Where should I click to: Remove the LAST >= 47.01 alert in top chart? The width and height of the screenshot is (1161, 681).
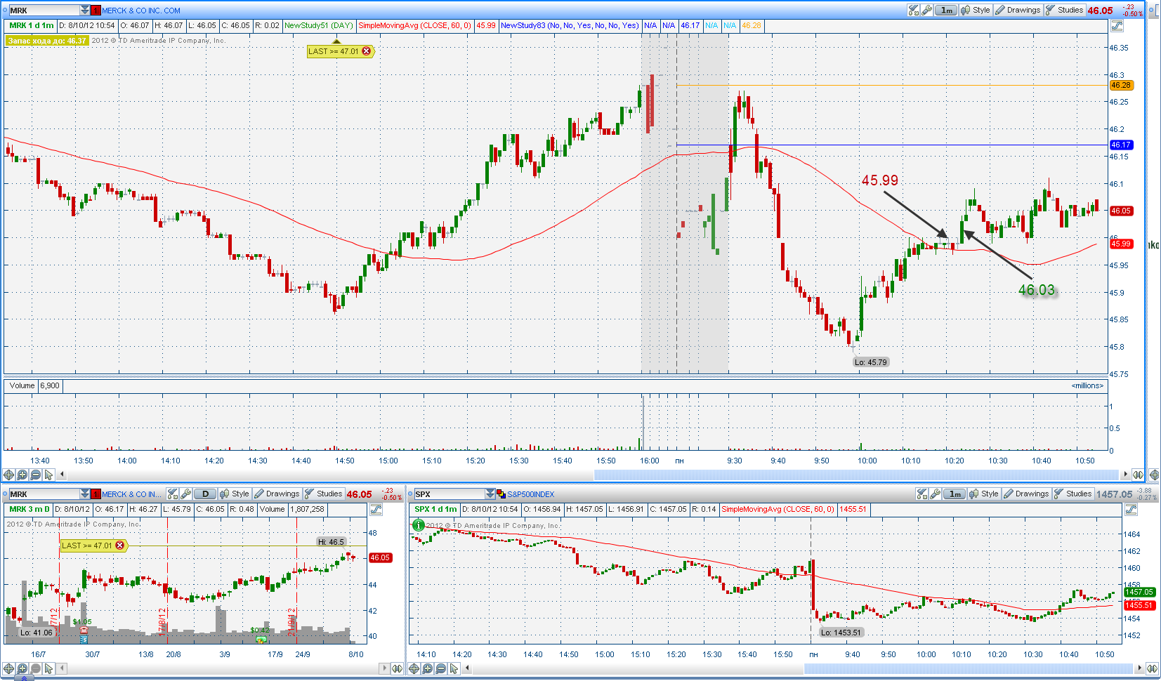point(366,51)
